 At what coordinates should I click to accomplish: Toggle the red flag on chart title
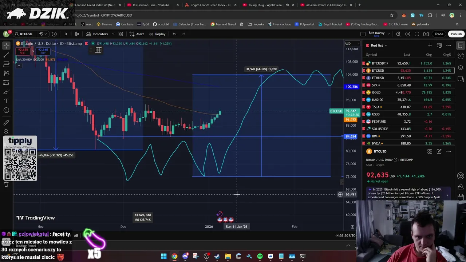(x=86, y=43)
